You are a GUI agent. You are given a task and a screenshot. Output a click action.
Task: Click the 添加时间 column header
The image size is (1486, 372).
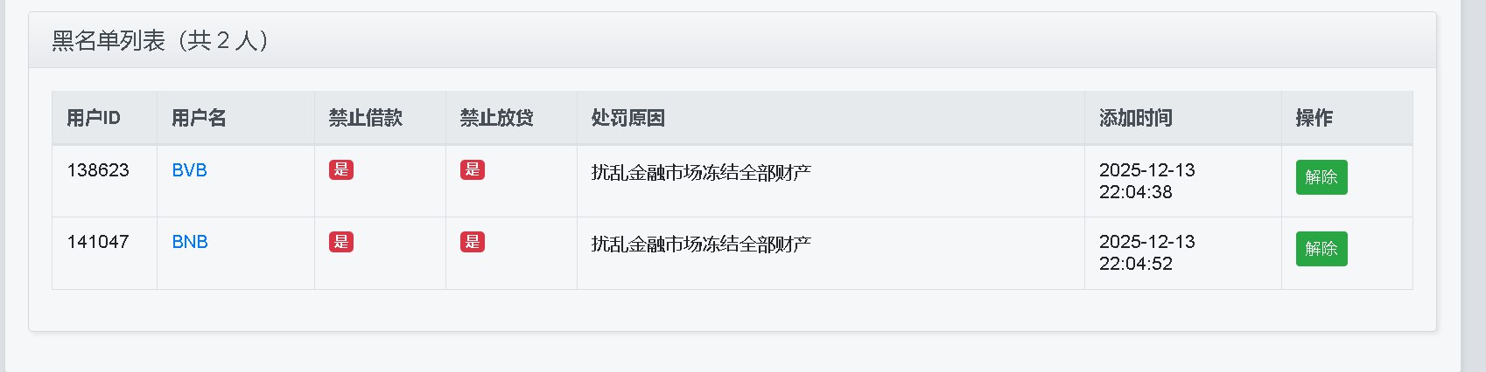tap(1136, 118)
